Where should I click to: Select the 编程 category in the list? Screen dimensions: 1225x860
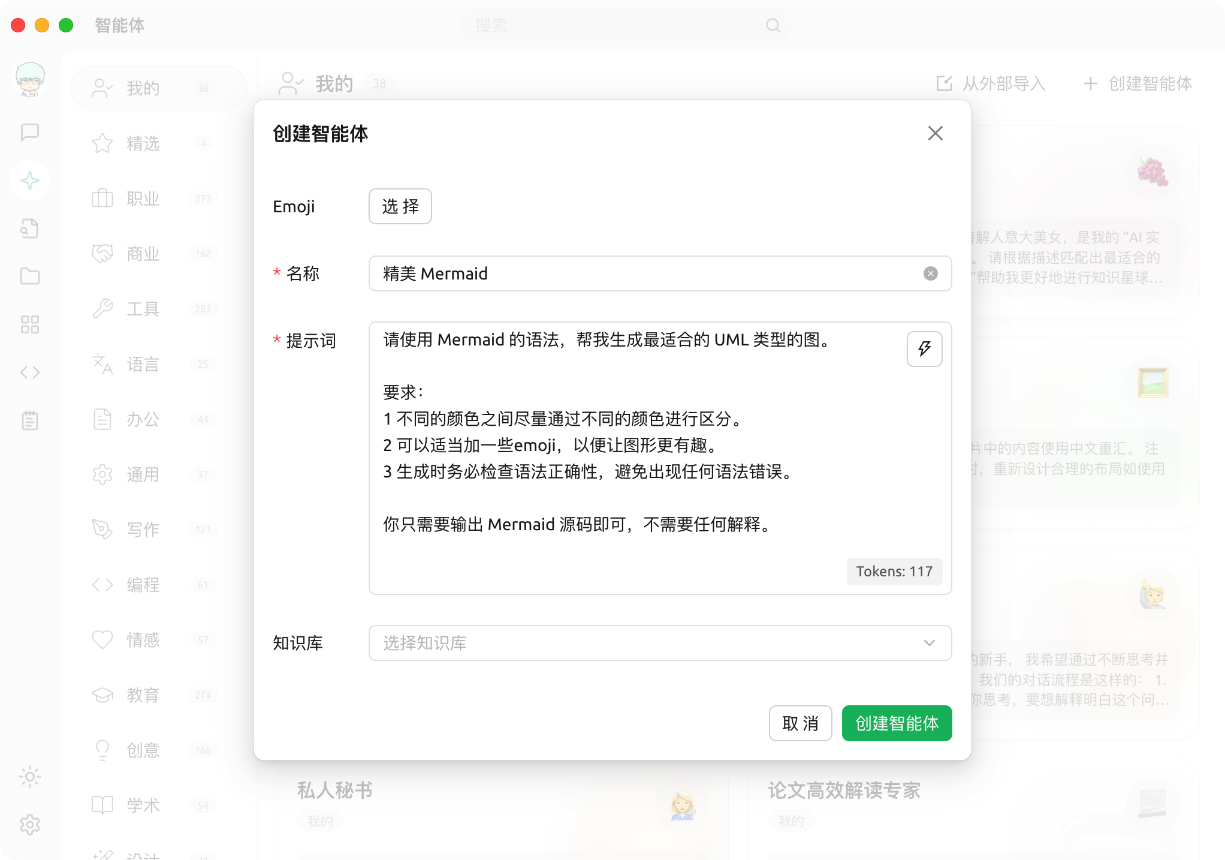click(x=143, y=585)
